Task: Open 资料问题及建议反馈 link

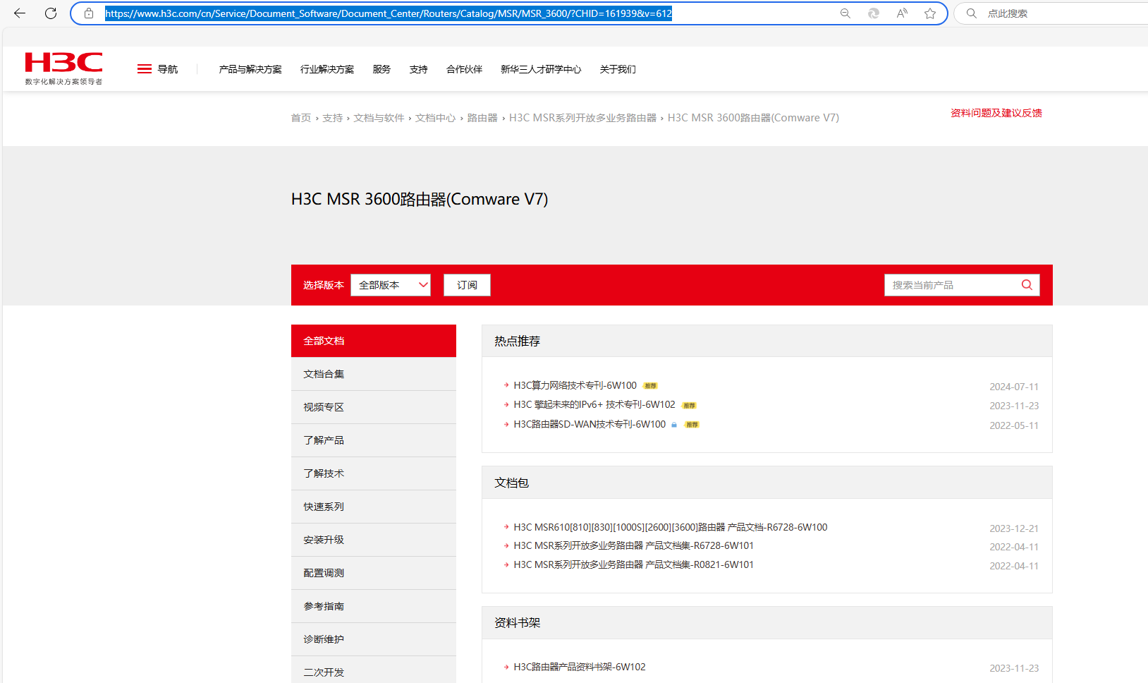Action: tap(996, 113)
